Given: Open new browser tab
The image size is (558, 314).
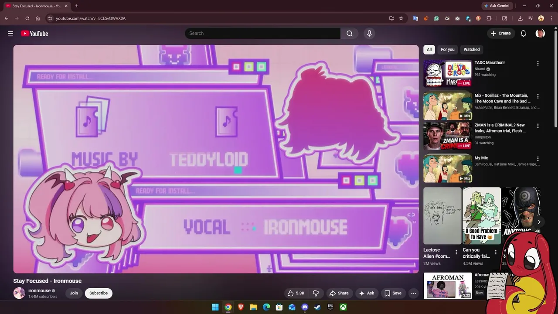Looking at the screenshot, I should pyautogui.click(x=77, y=6).
